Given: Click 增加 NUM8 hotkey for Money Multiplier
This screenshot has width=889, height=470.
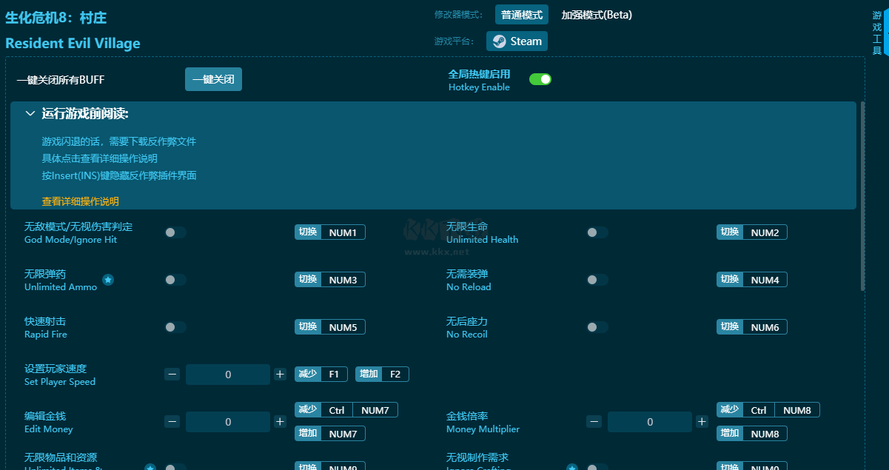Looking at the screenshot, I should [x=752, y=434].
